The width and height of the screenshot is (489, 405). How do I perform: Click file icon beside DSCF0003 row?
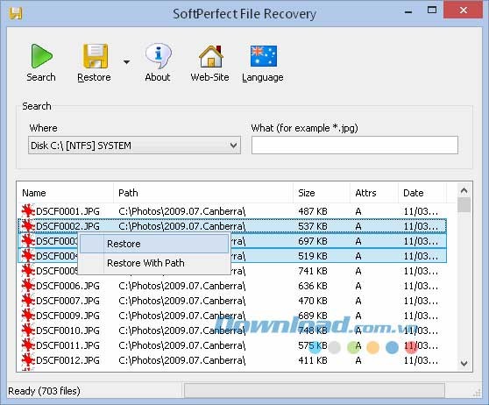coord(28,241)
